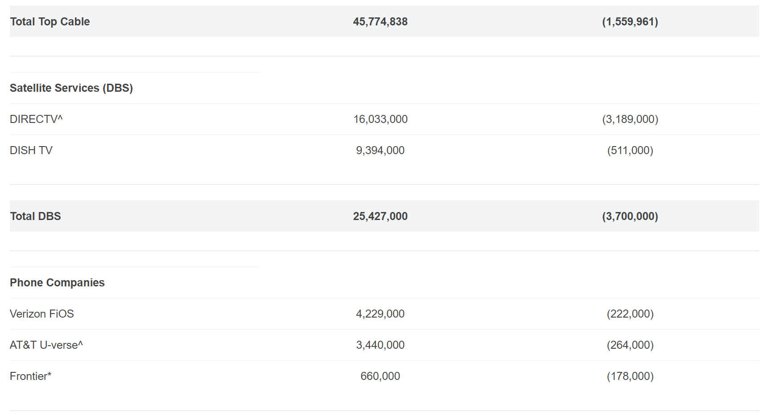Select the 25,427,000 Total DBS value

click(x=380, y=216)
